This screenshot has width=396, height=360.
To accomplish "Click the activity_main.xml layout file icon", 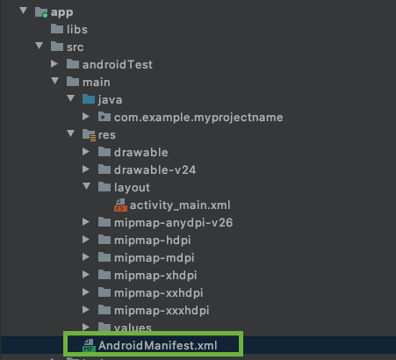I will click(120, 205).
